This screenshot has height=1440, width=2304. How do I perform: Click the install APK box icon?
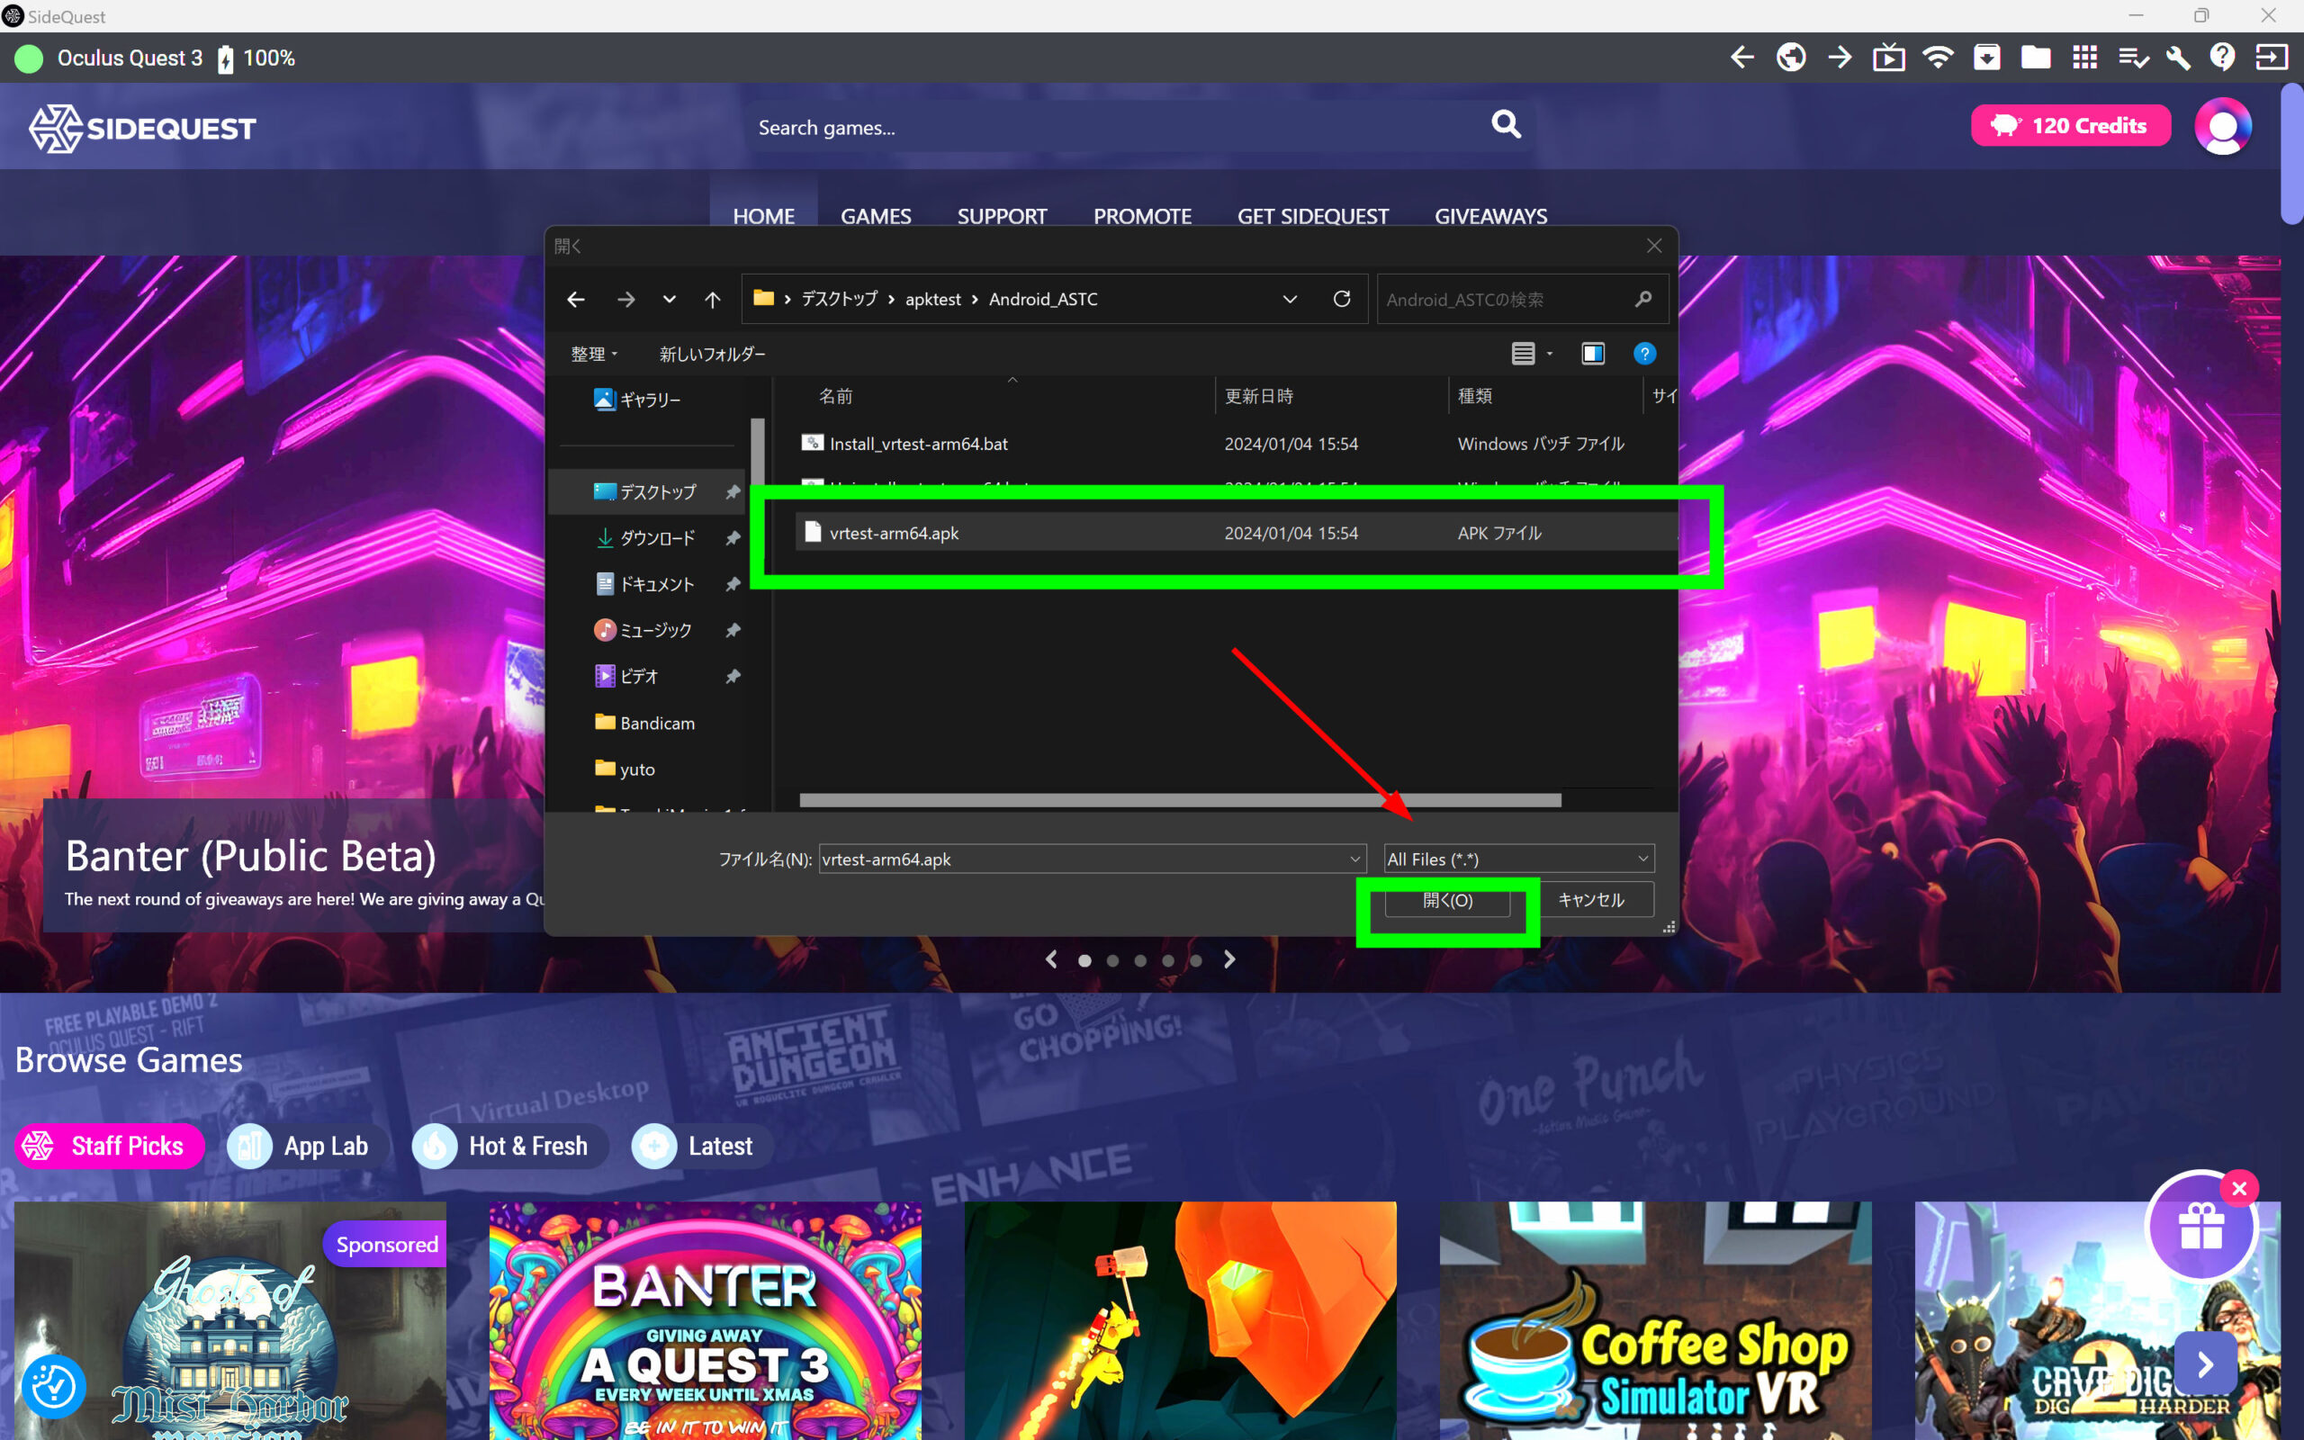[x=1986, y=58]
